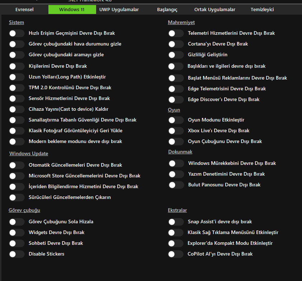Enable Oyun Modunu Etkinleştir switch
Image resolution: width=302 pixels, height=281 pixels.
pos(176,120)
